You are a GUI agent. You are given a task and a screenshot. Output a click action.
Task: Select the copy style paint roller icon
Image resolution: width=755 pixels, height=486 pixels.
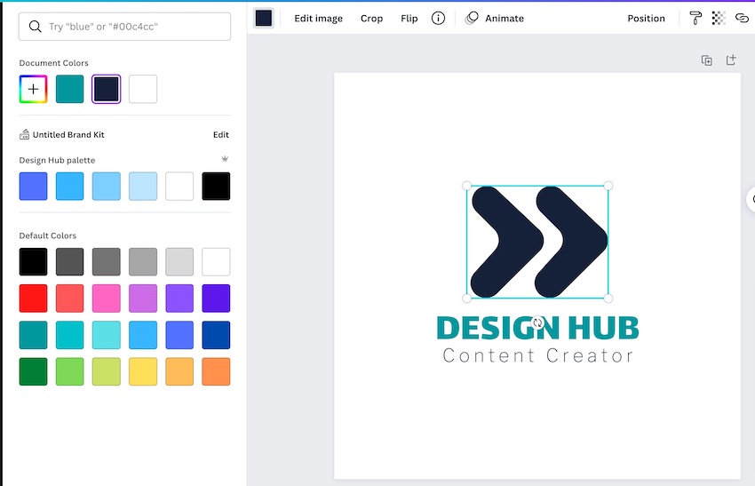point(695,19)
